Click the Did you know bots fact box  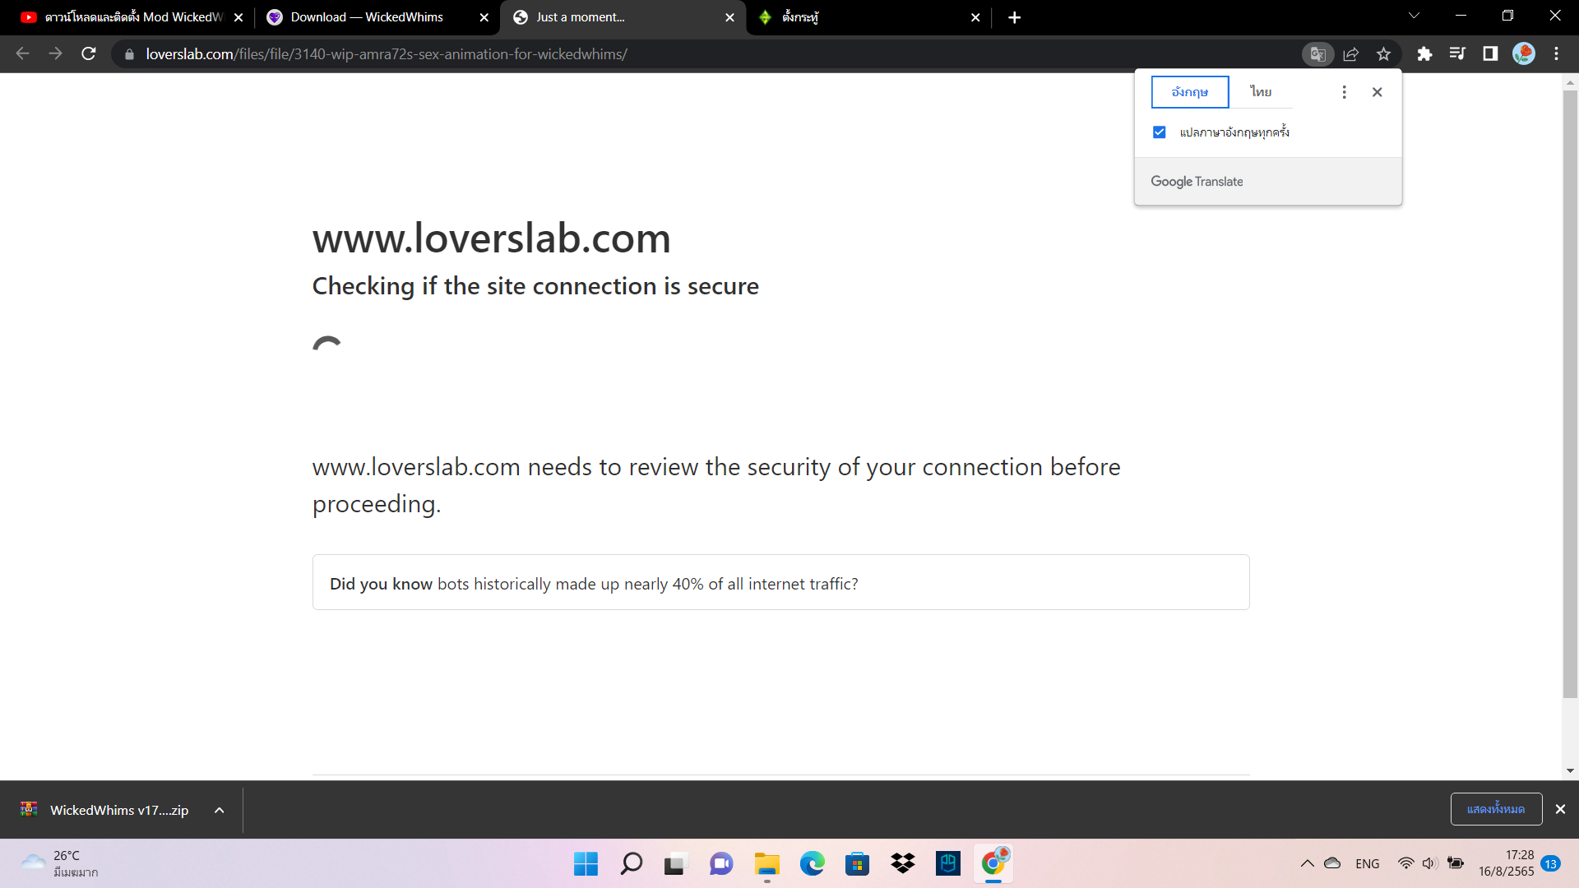click(781, 582)
